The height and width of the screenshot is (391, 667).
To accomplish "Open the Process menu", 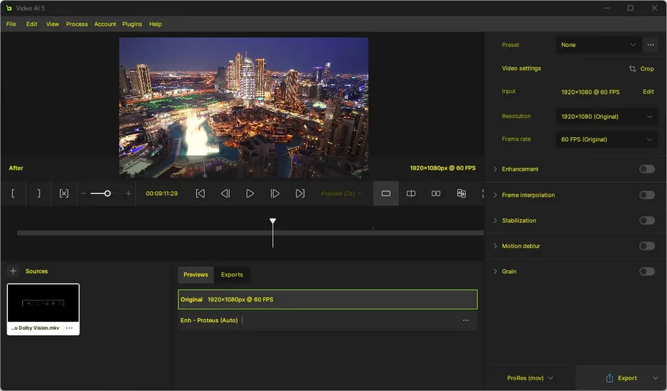I will tap(77, 24).
